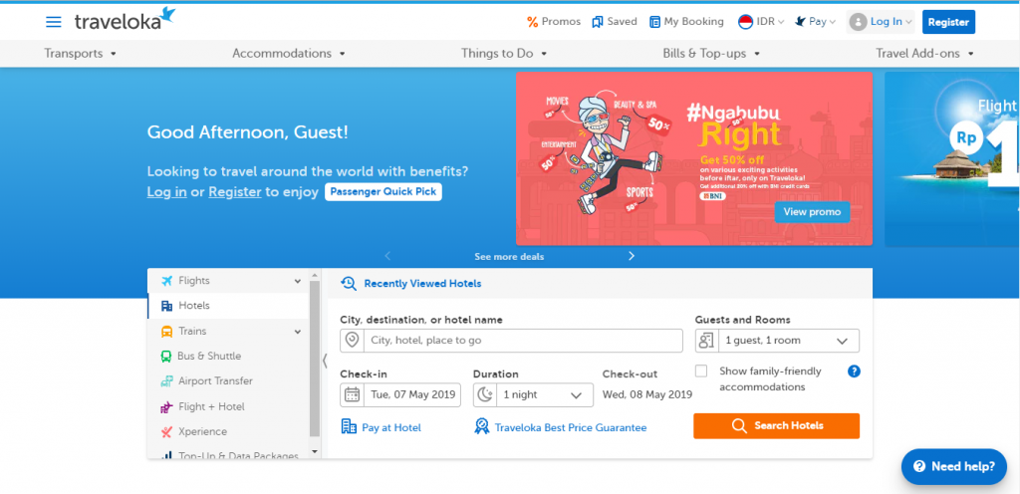Click the Recently Viewed Hotels link
Viewport: 1020px width, 494px height.
(x=422, y=284)
